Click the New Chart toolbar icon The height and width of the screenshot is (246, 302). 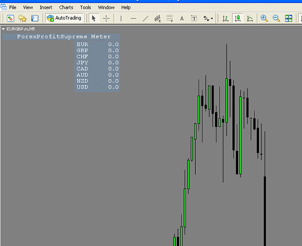[11, 18]
